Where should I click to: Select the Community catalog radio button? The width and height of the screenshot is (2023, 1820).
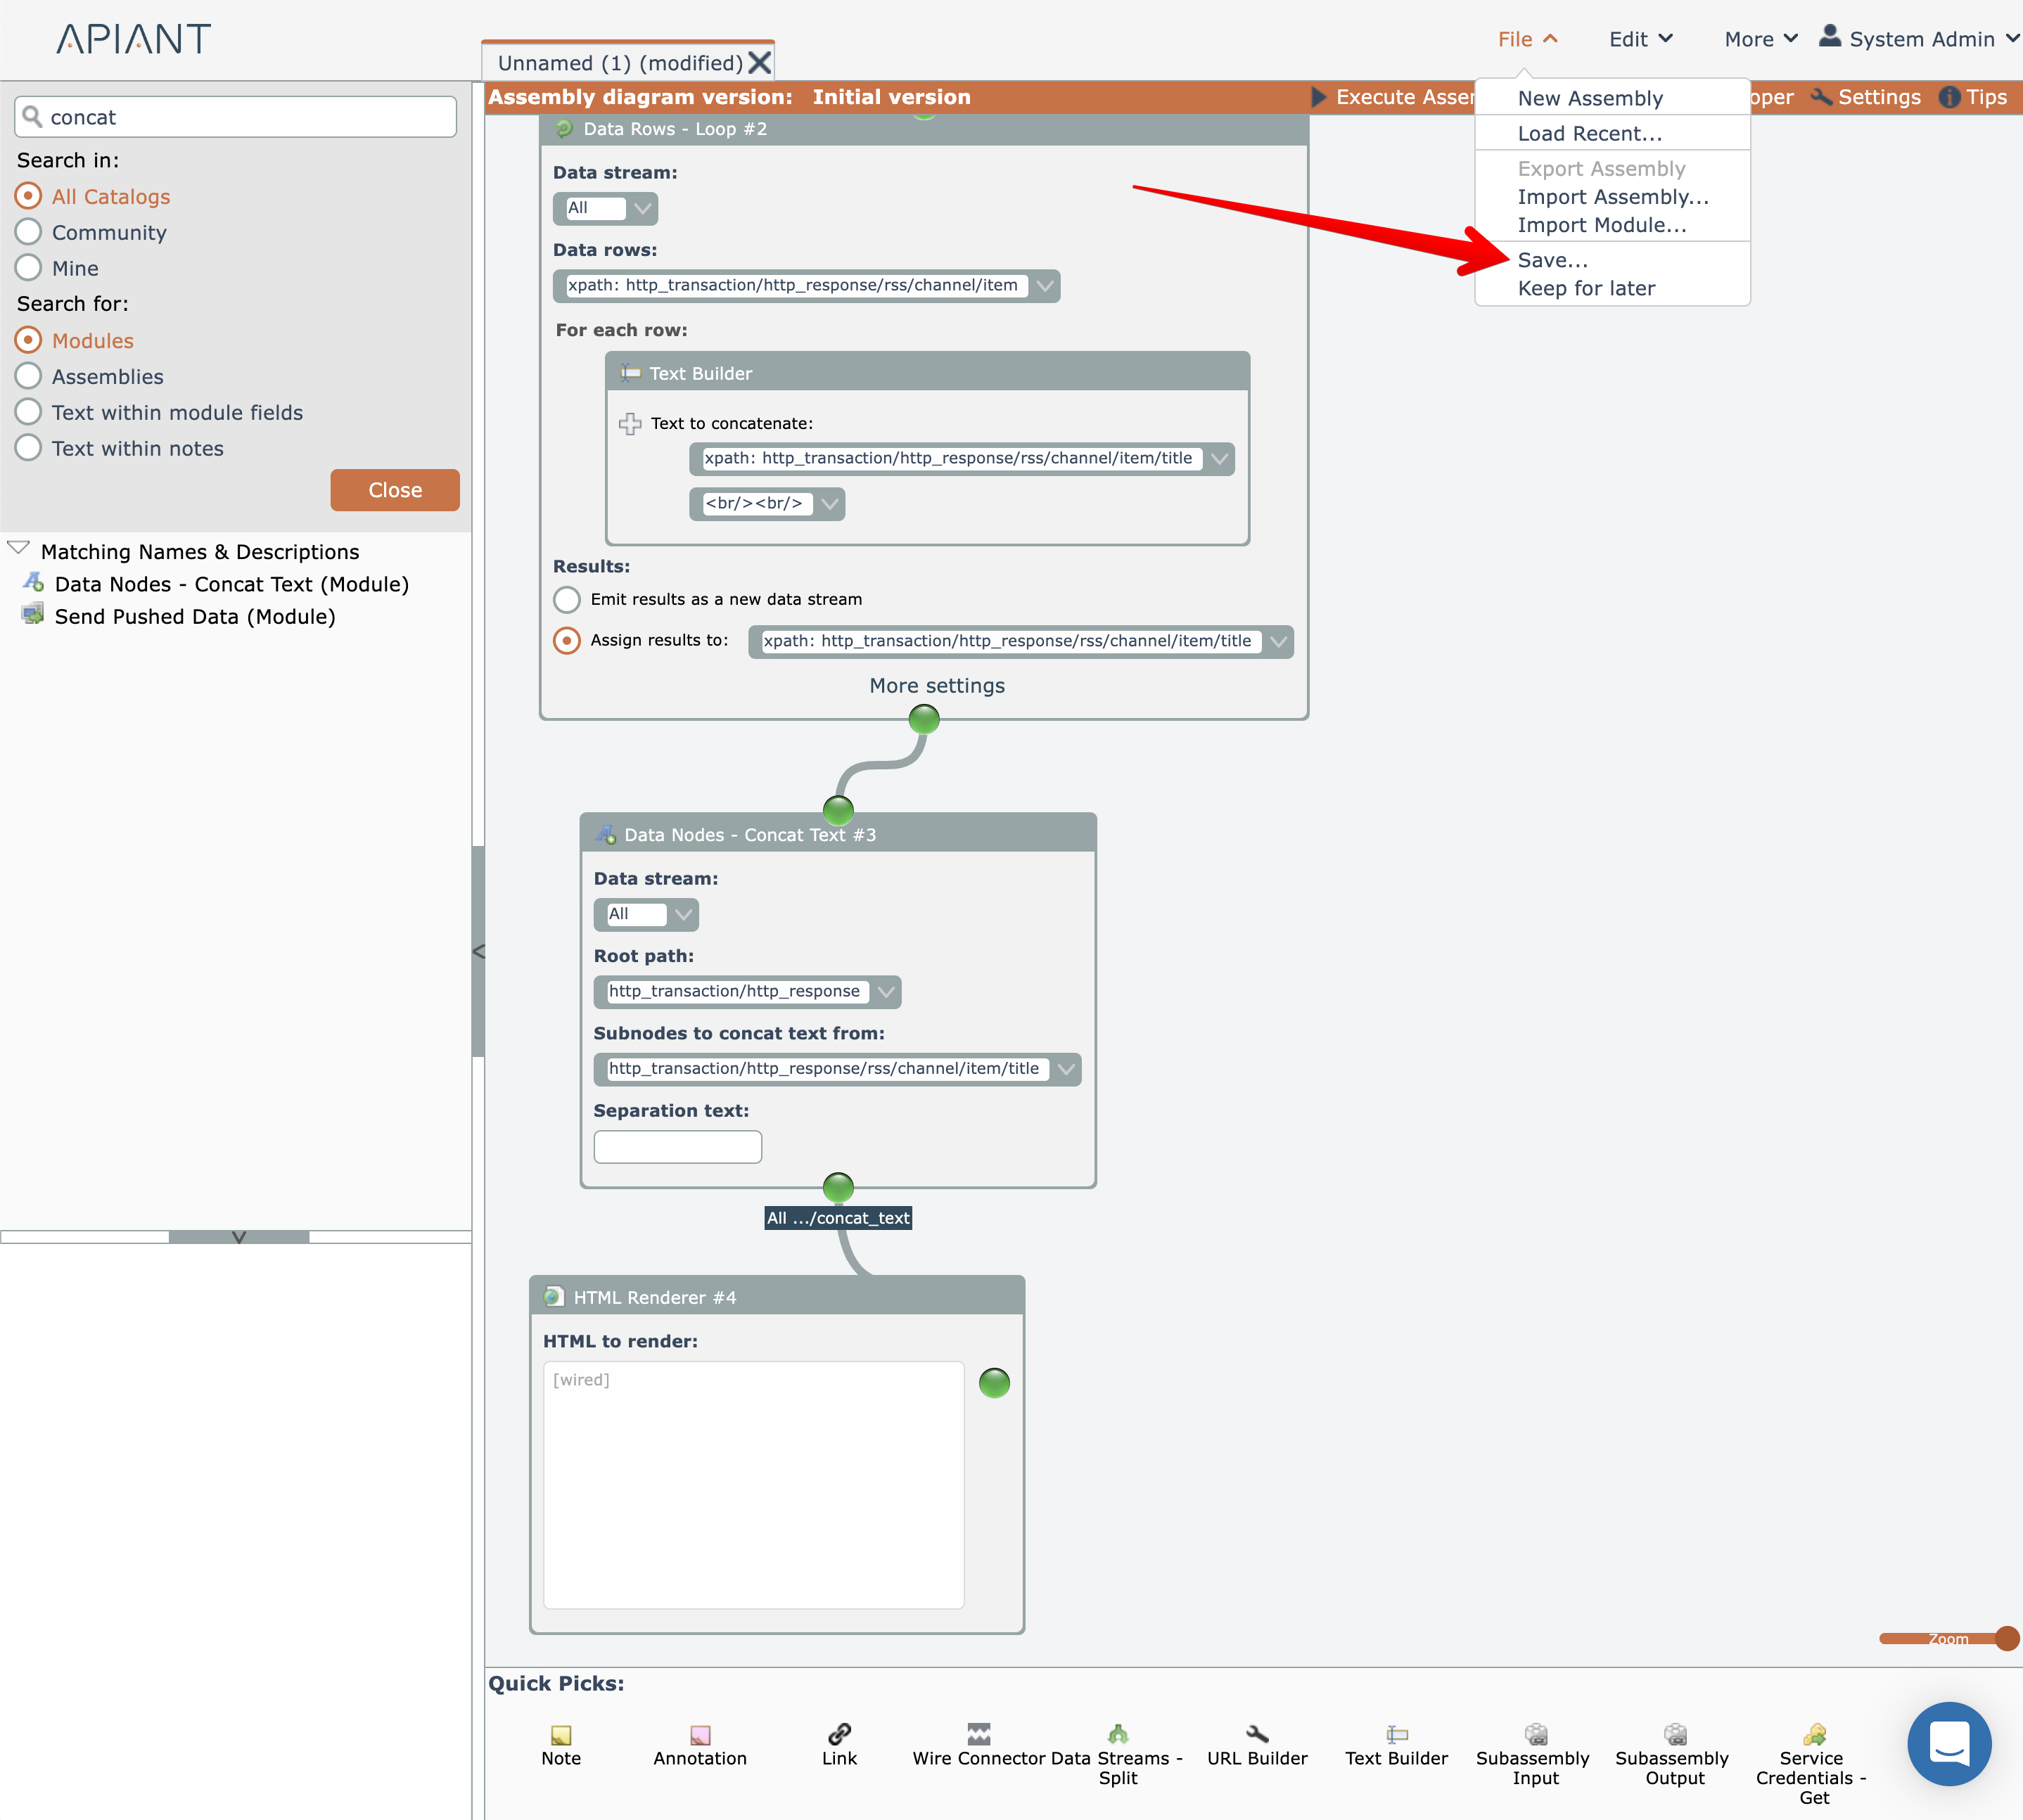29,232
